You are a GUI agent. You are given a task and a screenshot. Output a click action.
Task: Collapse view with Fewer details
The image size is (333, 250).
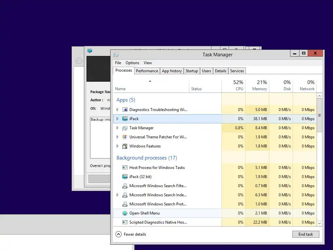(131, 234)
